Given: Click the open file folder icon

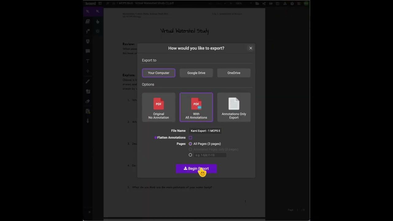Looking at the screenshot, I should tap(257, 3).
